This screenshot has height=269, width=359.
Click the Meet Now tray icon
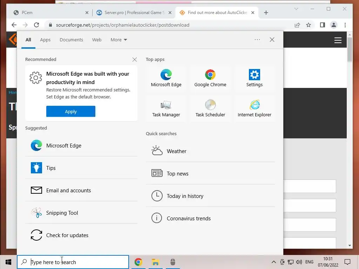click(x=282, y=262)
